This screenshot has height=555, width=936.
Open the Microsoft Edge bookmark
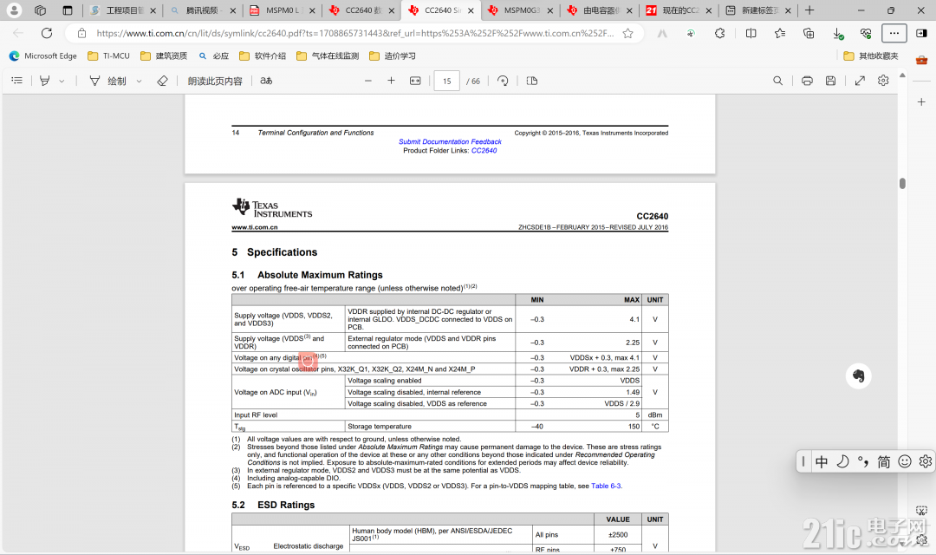click(x=43, y=56)
